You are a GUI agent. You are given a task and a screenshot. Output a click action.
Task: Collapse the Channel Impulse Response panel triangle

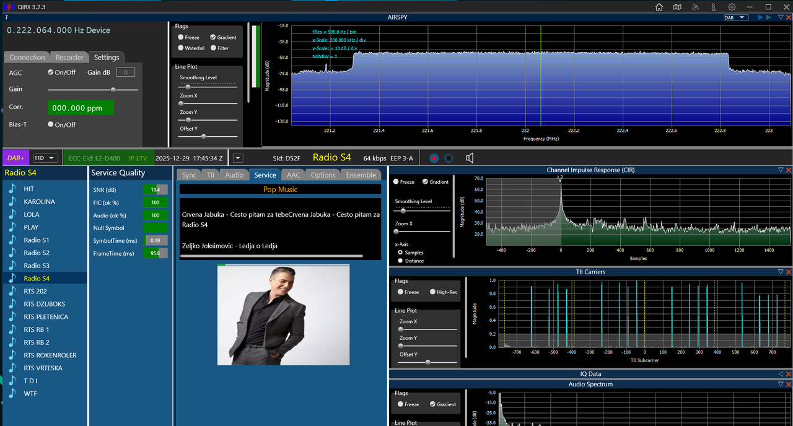point(781,170)
